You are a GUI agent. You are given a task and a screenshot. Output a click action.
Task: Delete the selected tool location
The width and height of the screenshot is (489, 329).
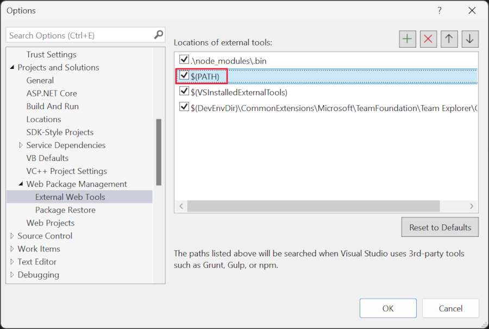point(428,39)
